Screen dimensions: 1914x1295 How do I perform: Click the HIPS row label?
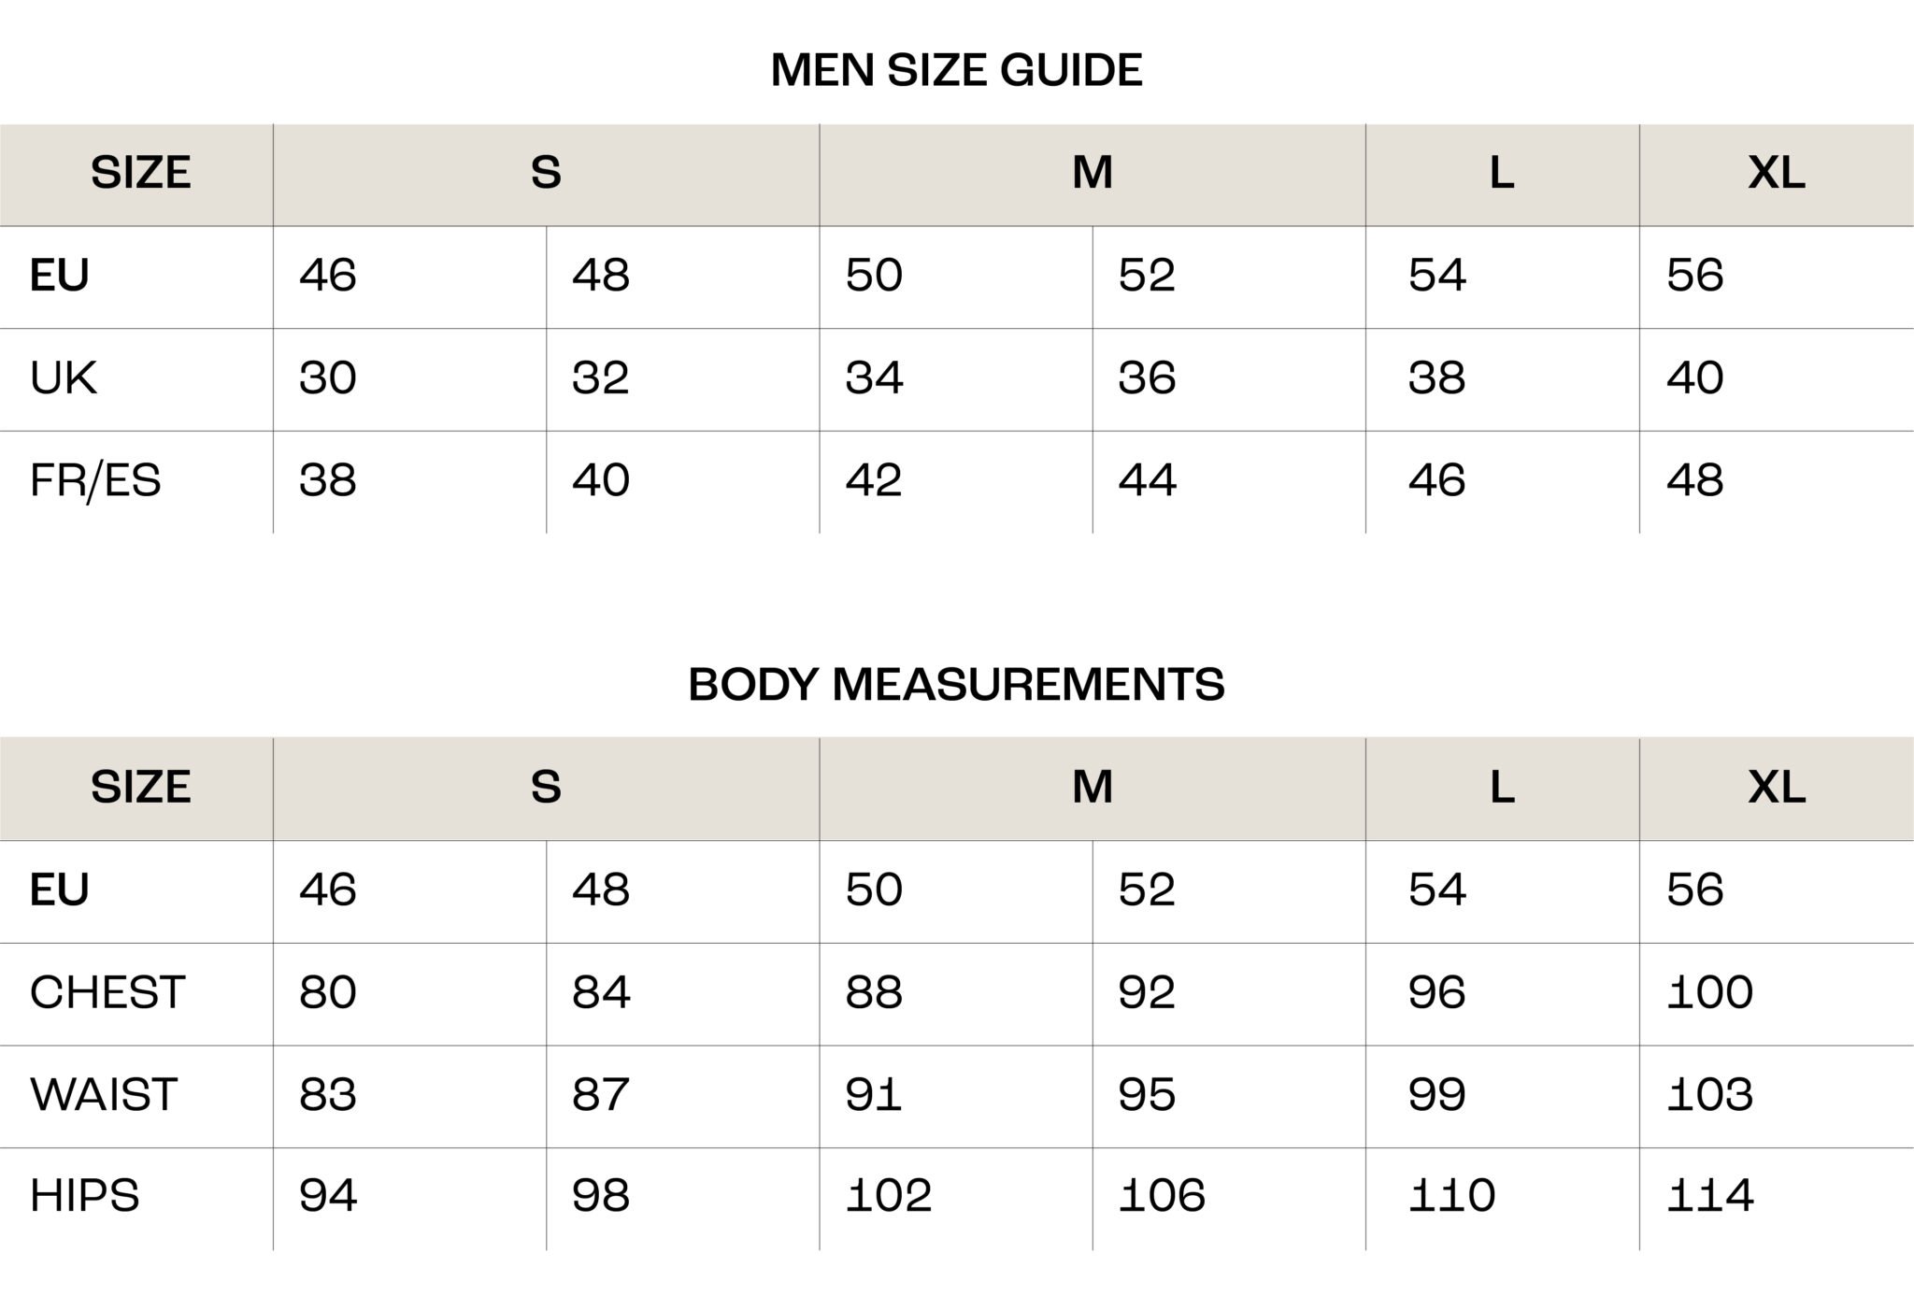[84, 1197]
